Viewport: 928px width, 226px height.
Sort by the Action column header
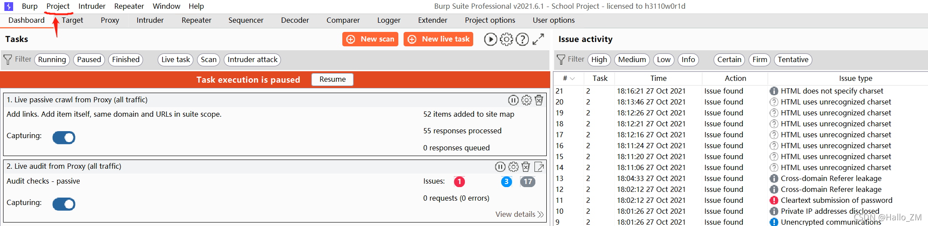click(x=735, y=78)
